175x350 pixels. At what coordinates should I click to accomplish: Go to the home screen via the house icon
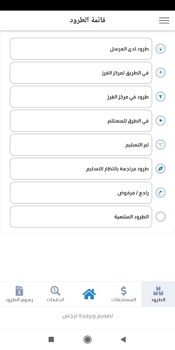click(x=89, y=294)
